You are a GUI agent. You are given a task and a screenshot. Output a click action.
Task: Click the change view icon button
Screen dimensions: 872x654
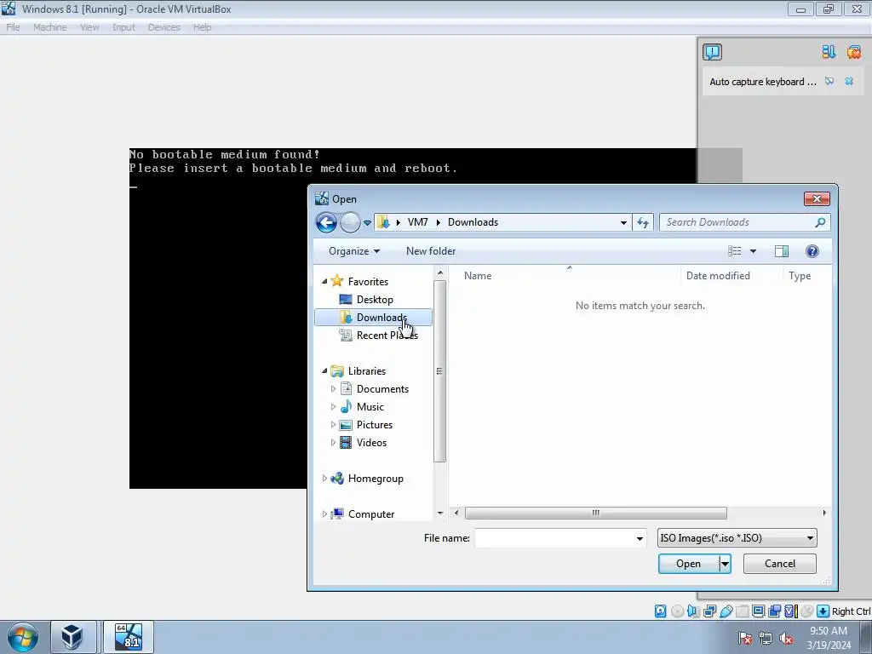(735, 251)
